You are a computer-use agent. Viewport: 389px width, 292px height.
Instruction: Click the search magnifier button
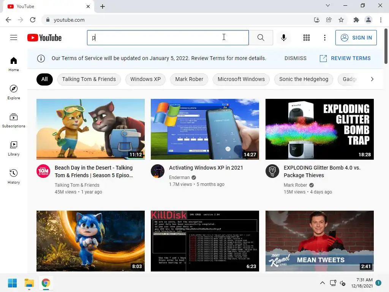click(x=261, y=38)
